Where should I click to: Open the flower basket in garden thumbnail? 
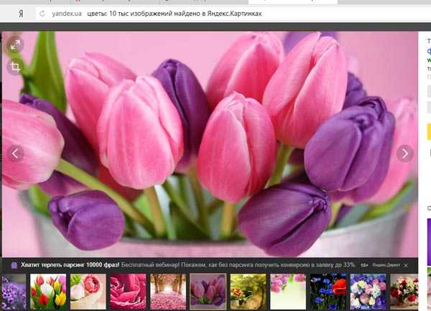[x=249, y=292]
